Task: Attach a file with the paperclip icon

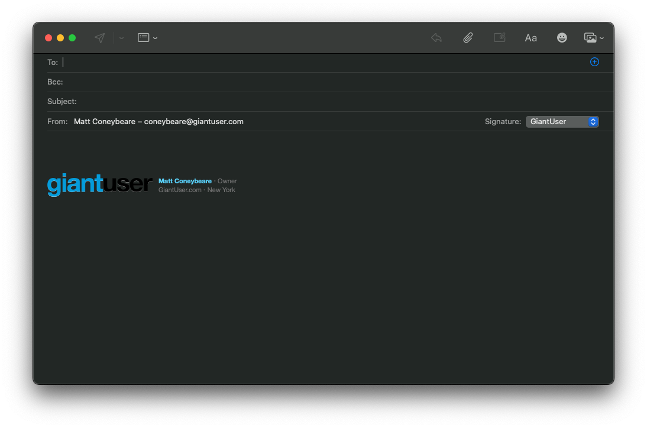Action: pyautogui.click(x=468, y=38)
